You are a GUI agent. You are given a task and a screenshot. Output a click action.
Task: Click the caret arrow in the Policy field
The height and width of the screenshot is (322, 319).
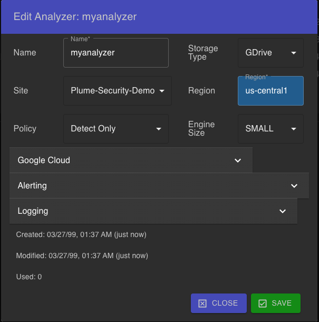pyautogui.click(x=158, y=129)
